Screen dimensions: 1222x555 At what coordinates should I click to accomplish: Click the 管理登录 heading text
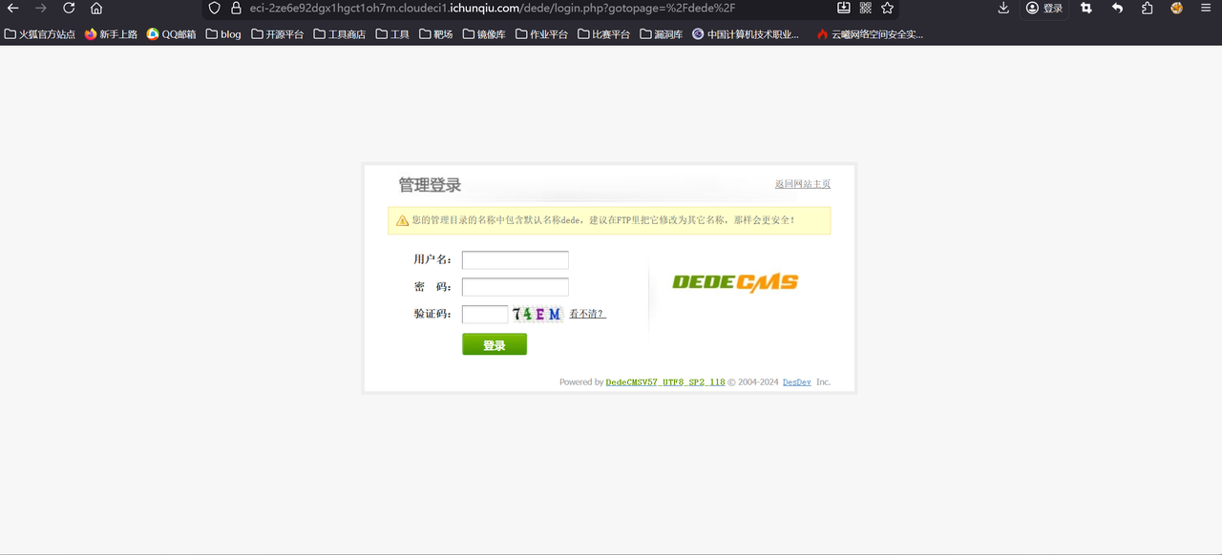[x=430, y=185]
